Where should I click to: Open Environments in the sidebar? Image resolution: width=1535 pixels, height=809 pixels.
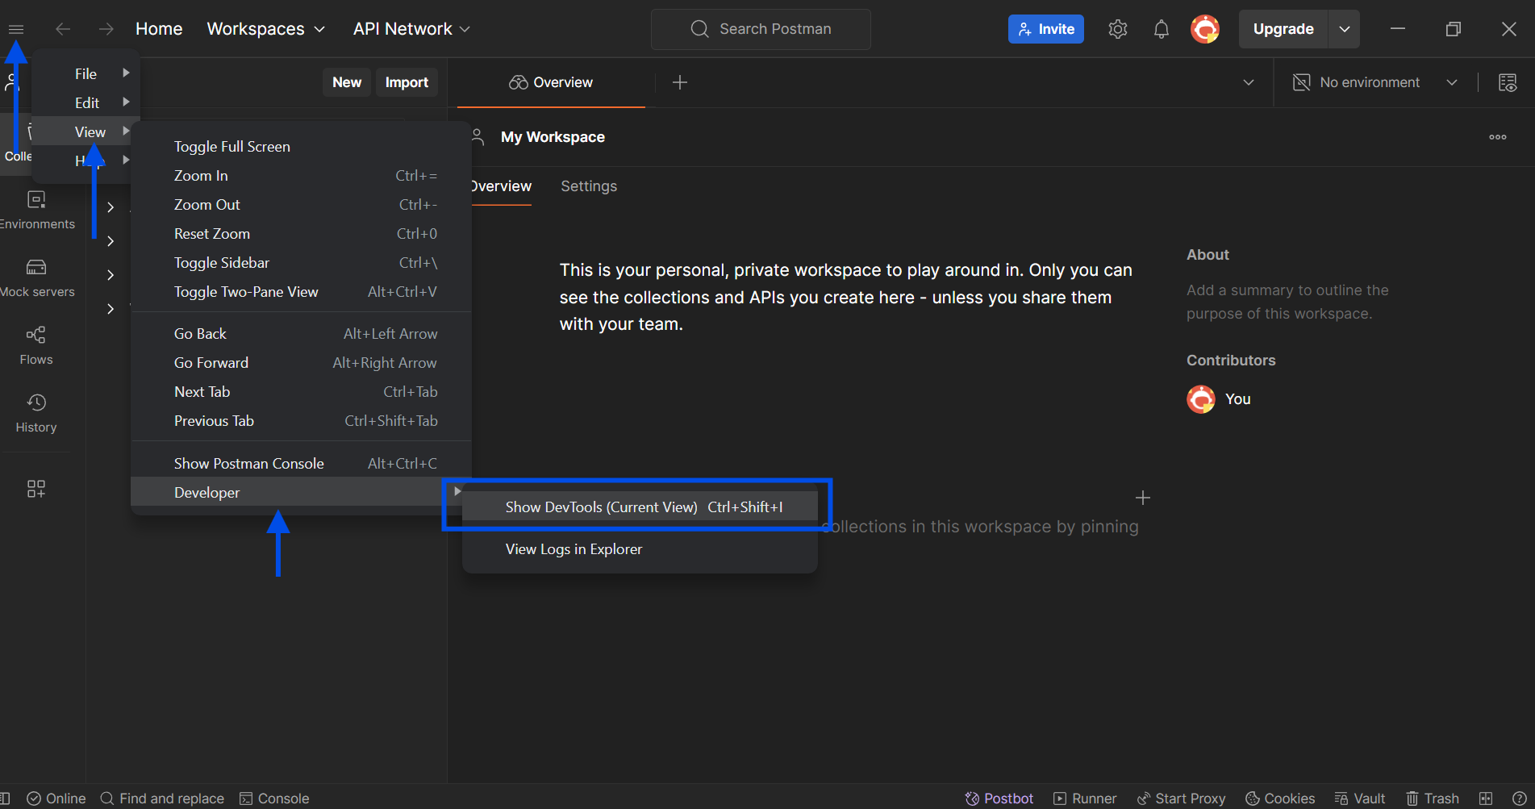36,210
